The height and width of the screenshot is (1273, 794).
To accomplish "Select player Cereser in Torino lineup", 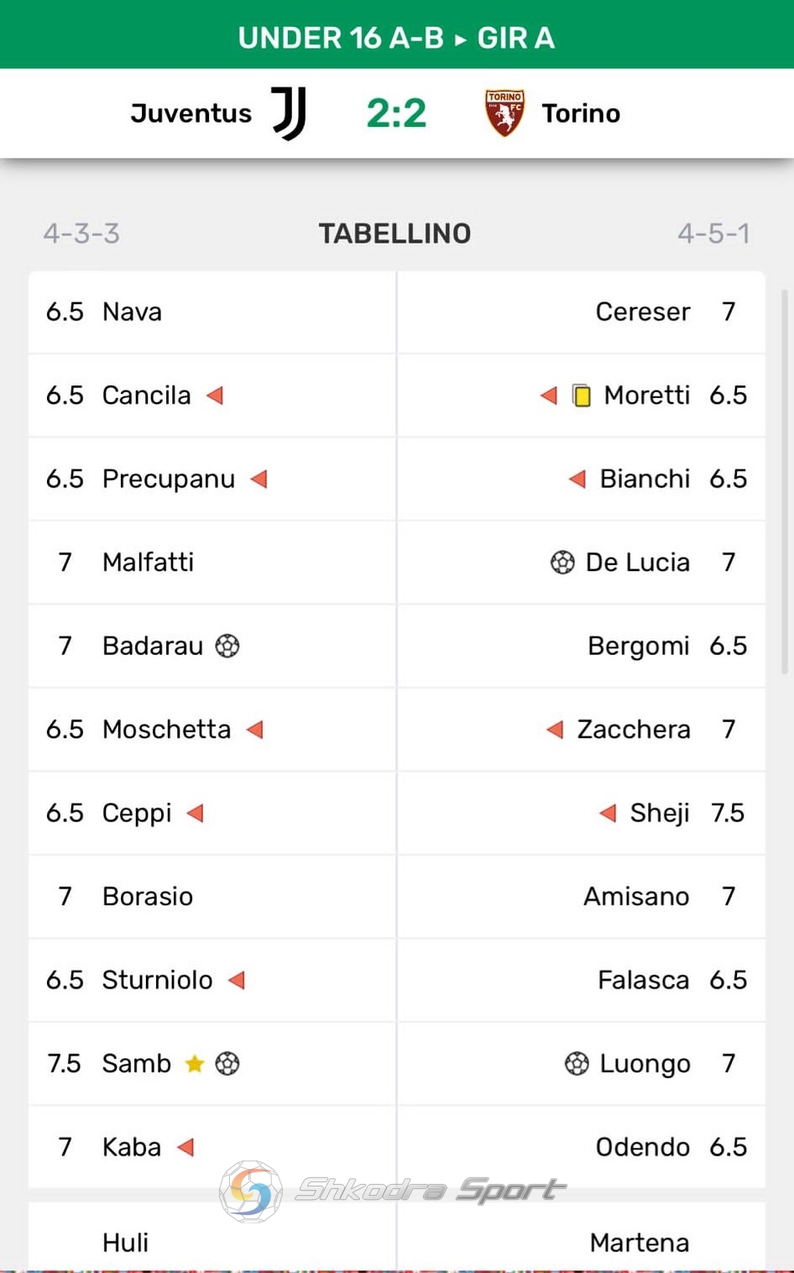I will click(643, 312).
